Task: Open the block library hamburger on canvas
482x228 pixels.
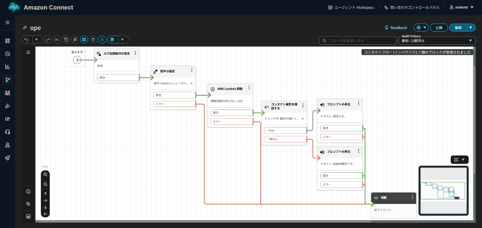Action: tap(28, 53)
